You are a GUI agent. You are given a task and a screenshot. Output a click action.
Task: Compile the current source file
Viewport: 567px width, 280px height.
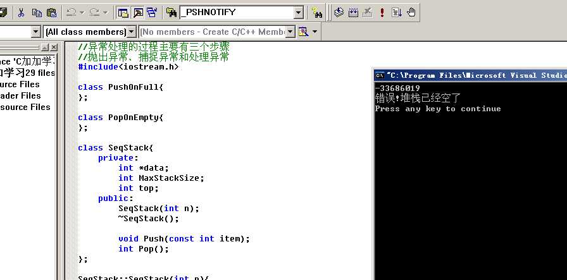coord(339,13)
